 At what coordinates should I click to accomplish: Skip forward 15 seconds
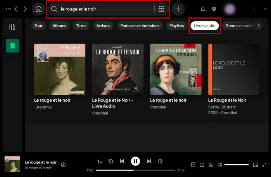pyautogui.click(x=160, y=162)
